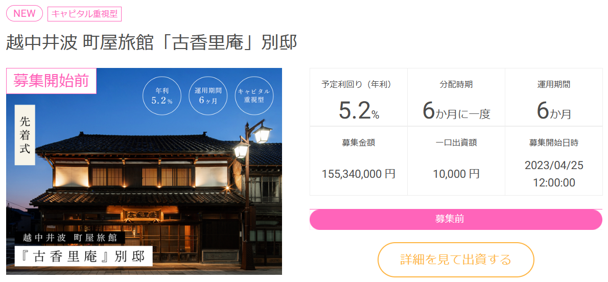Click the 募集開始前 label on the image
Image resolution: width=608 pixels, height=282 pixels.
[x=51, y=81]
